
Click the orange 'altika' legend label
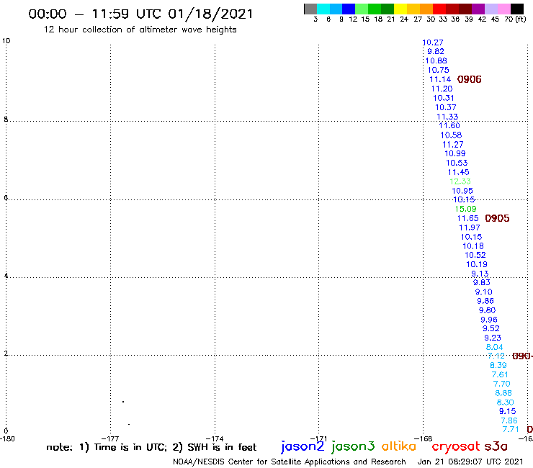[399, 446]
